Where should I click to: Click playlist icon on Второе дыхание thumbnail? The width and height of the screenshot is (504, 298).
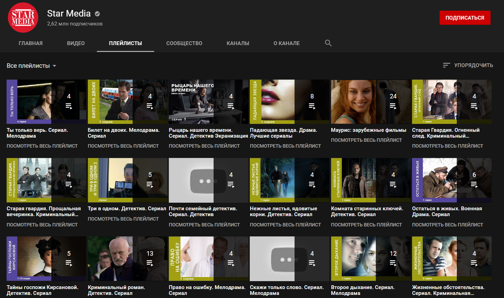[x=393, y=263]
